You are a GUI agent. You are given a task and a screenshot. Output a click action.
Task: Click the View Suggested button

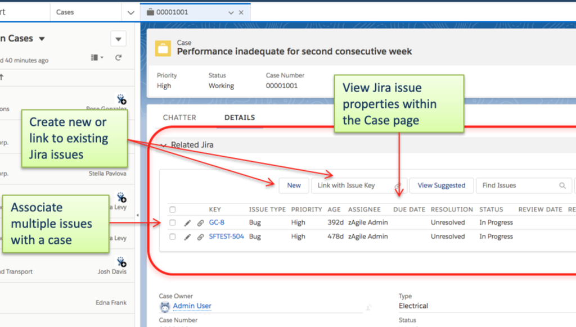point(441,185)
